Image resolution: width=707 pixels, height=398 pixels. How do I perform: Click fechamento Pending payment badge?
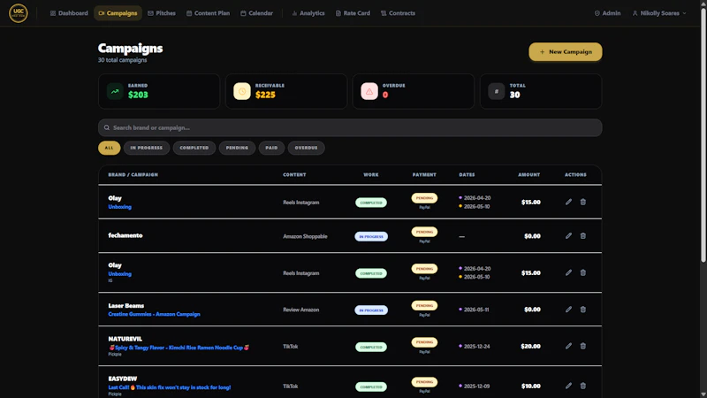tap(424, 232)
